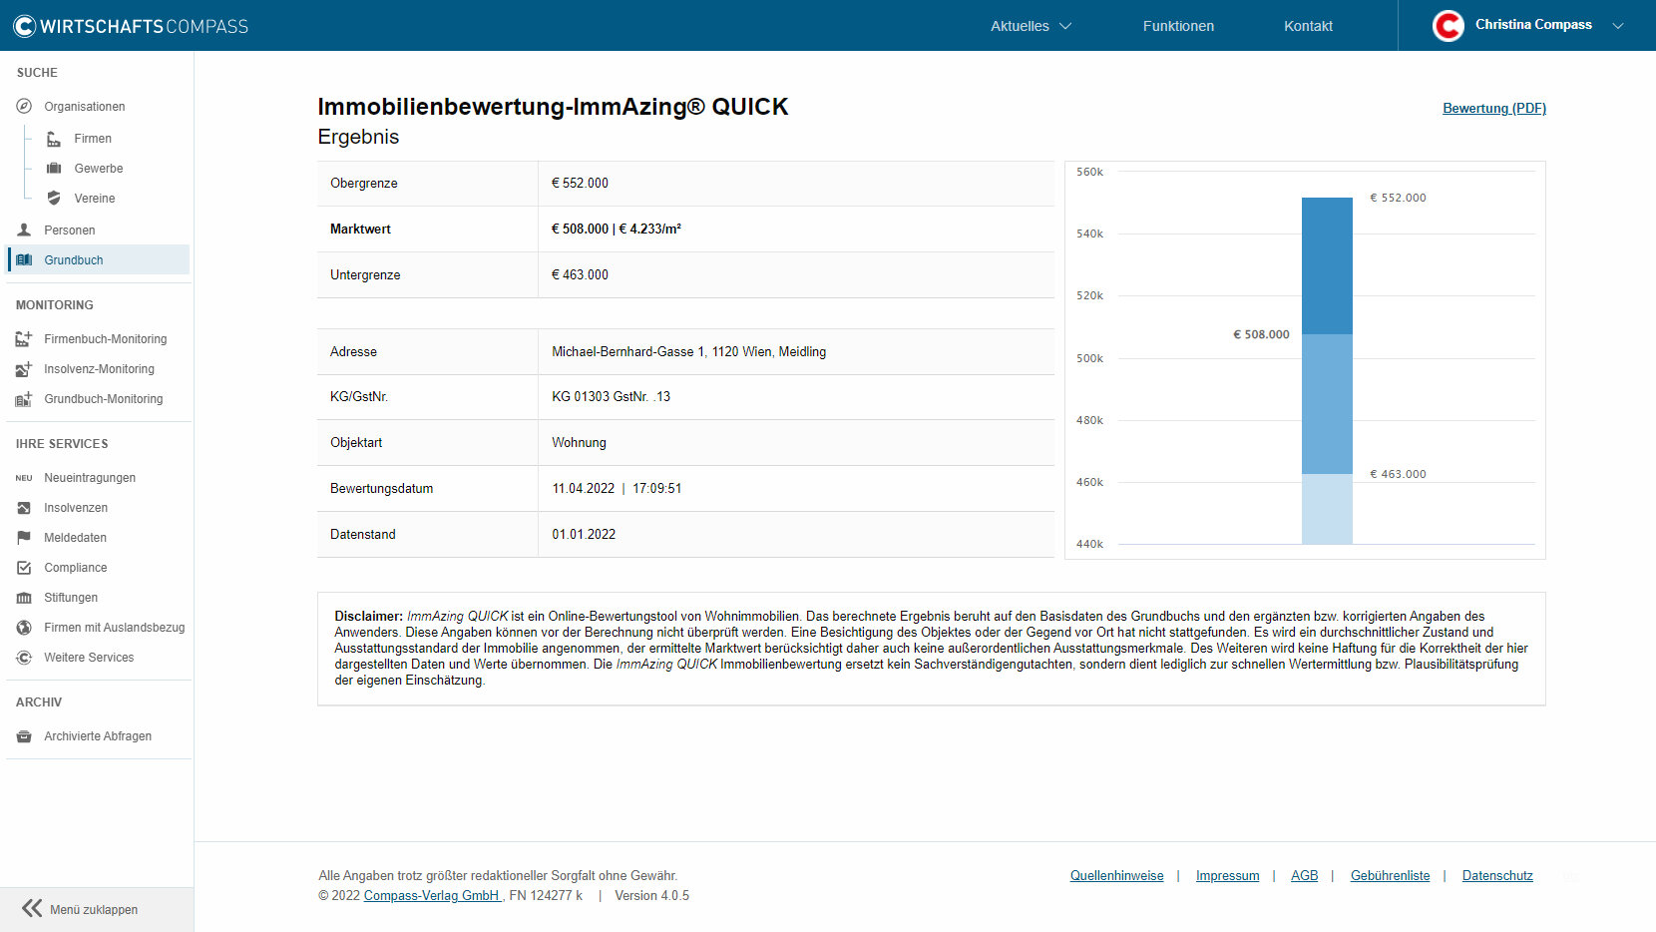This screenshot has height=932, width=1656.
Task: Select the Vereine shield icon
Action: [x=54, y=199]
